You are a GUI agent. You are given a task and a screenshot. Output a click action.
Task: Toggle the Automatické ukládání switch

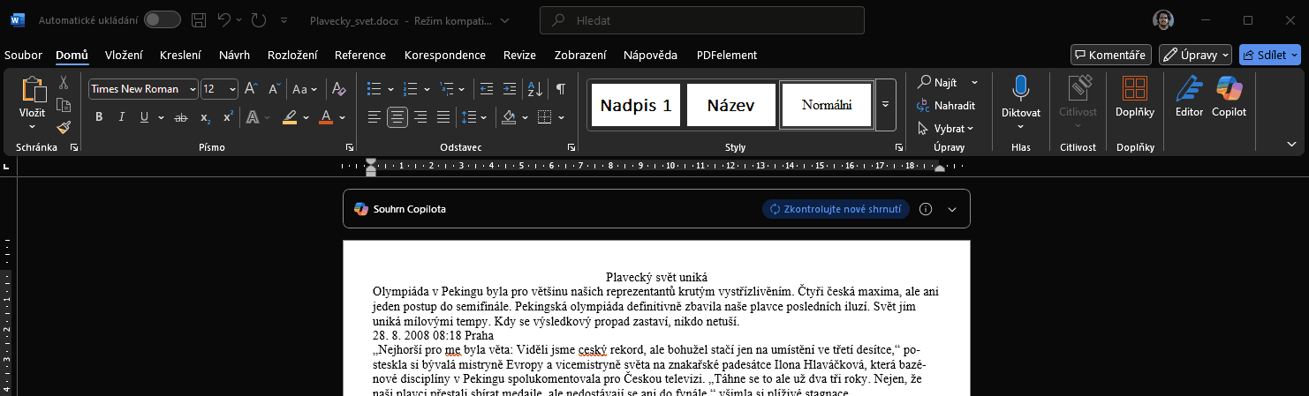coord(162,20)
